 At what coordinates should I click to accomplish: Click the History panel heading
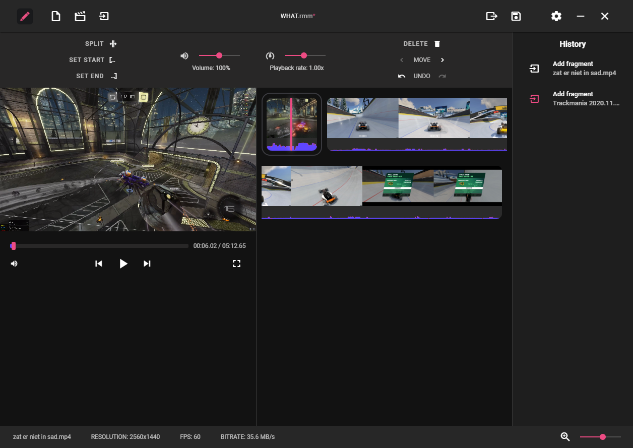click(573, 44)
